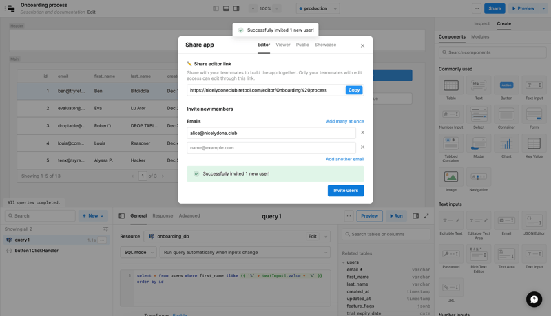This screenshot has height=316, width=551.
Task: Focus the Search tables or columns field
Action: tap(386, 234)
